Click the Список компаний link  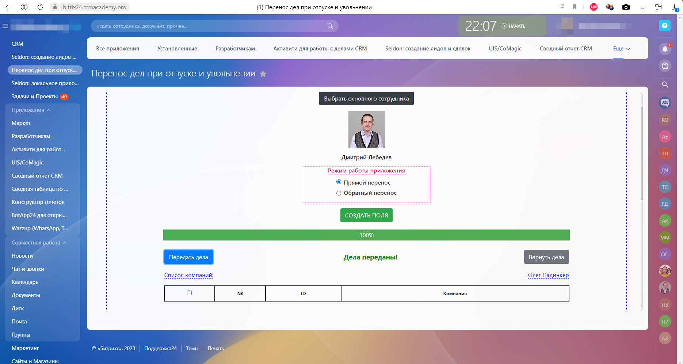(188, 275)
